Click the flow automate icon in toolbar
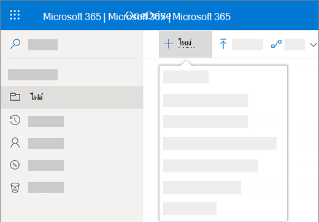The height and width of the screenshot is (222, 319). pyautogui.click(x=276, y=44)
